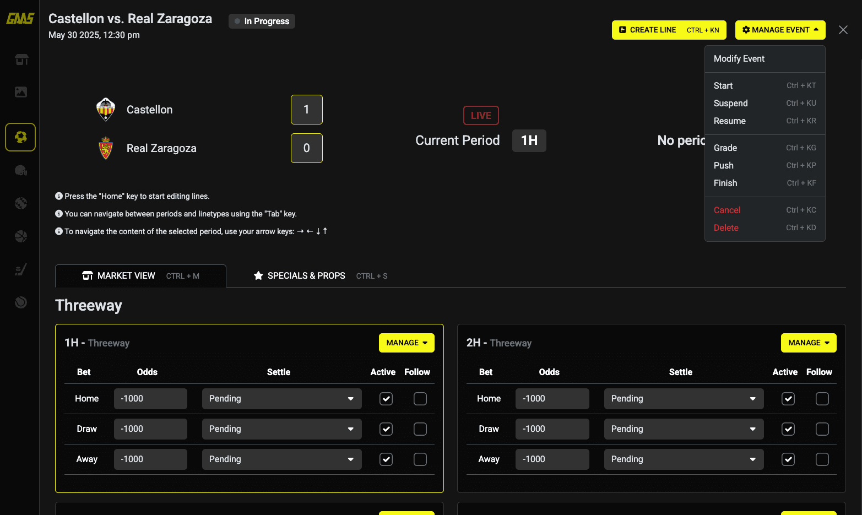The image size is (862, 515).
Task: Select the football helmet sport icon
Action: point(21,171)
